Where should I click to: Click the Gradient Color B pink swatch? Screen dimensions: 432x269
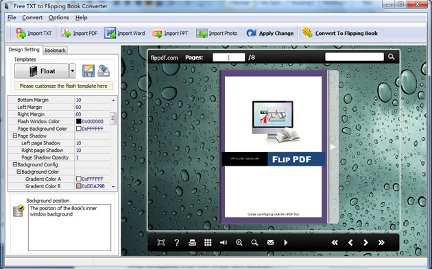(x=79, y=185)
